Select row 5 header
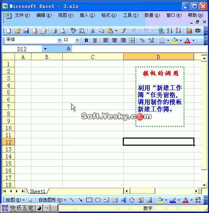 pos(9,92)
